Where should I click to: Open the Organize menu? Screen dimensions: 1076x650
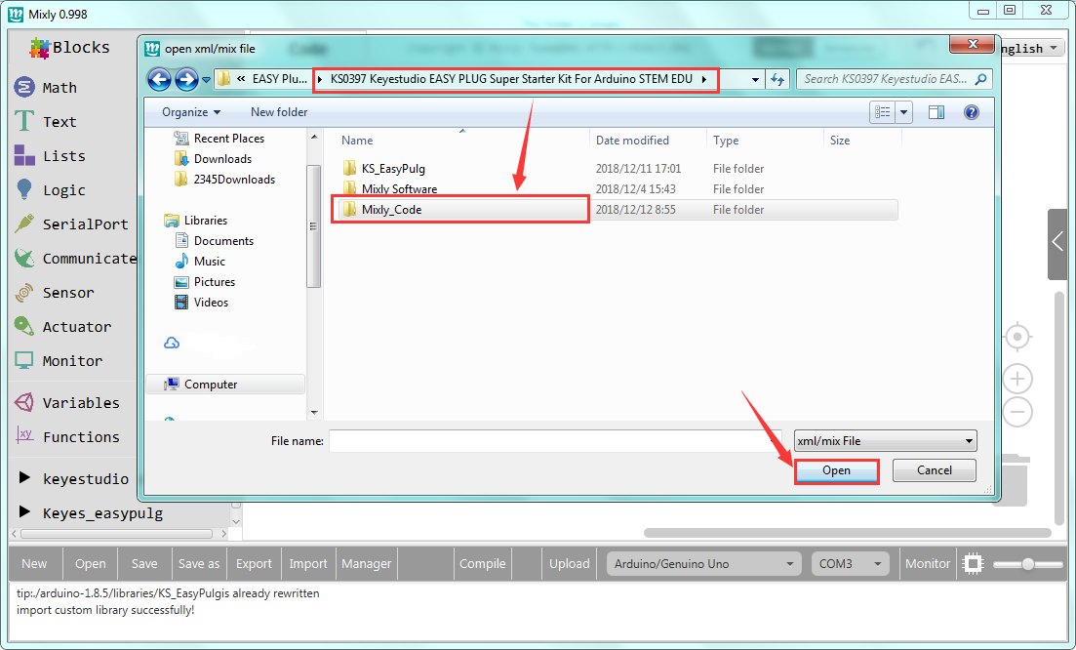tap(191, 112)
